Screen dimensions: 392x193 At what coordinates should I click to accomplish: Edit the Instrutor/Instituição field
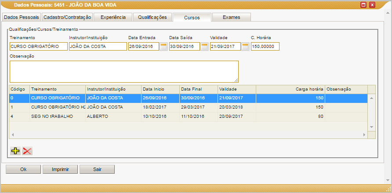click(98, 47)
